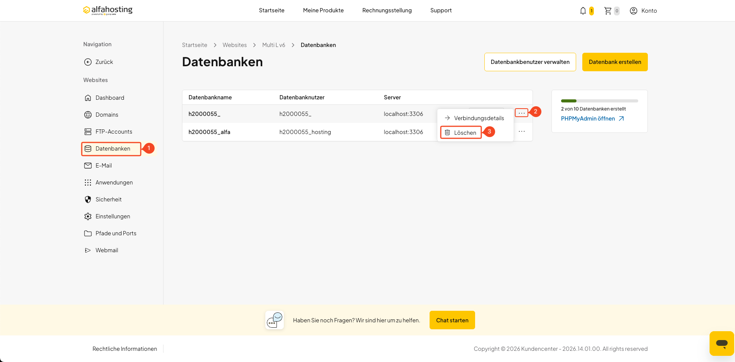Open the floating chat widget icon
Screen dimensions: 735x362
[722, 343]
